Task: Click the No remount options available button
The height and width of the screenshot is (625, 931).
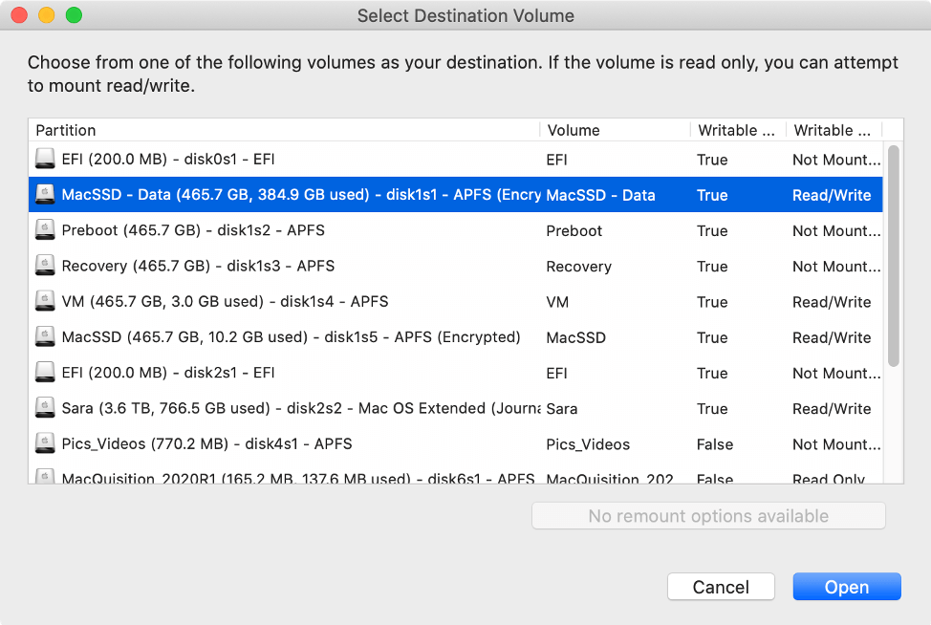Action: (x=708, y=516)
